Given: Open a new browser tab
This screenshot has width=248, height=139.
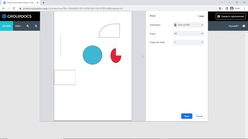Looking at the screenshot, I should tap(43, 3).
